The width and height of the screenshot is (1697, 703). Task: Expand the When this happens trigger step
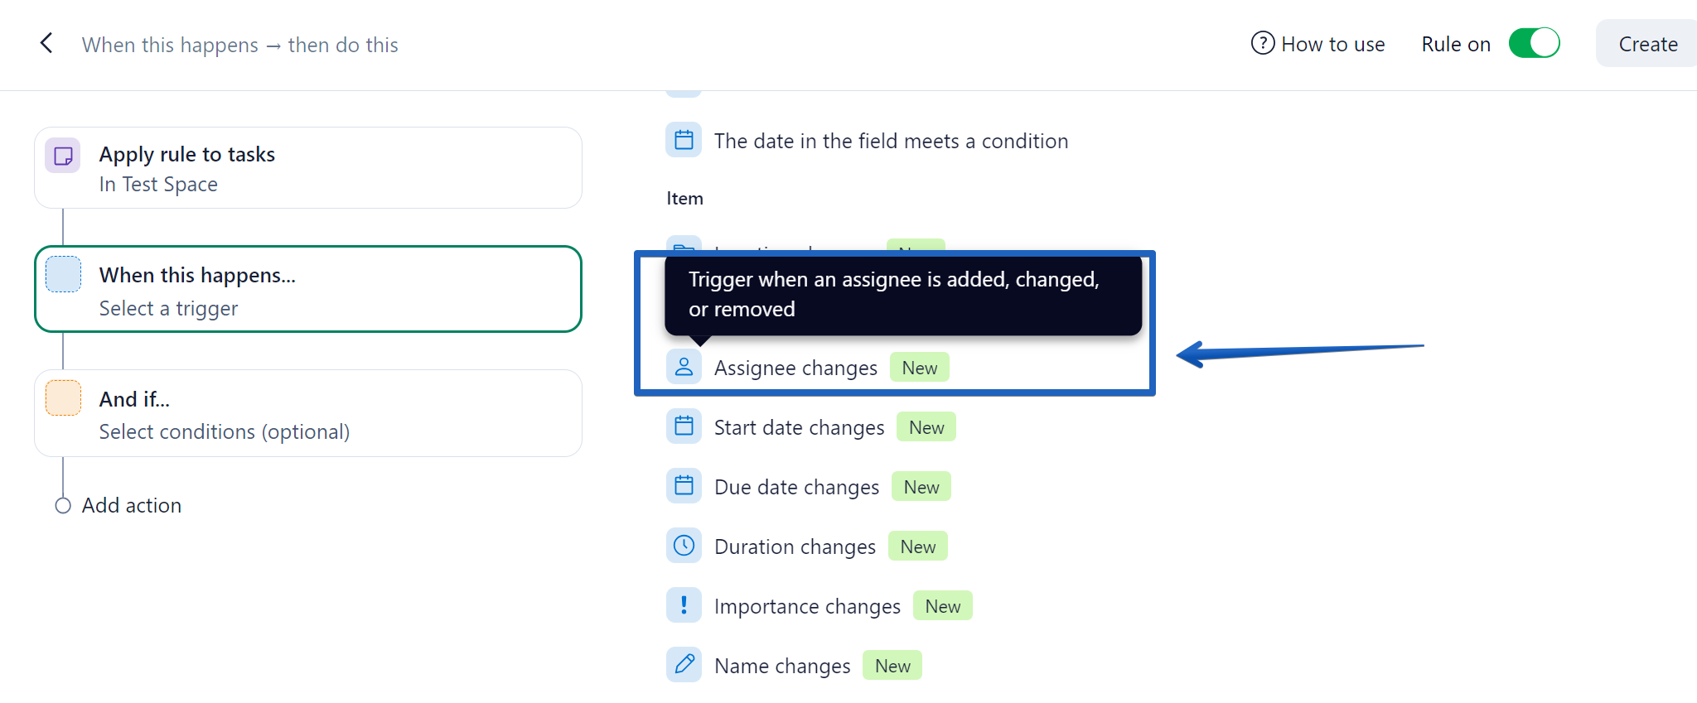[x=307, y=290]
